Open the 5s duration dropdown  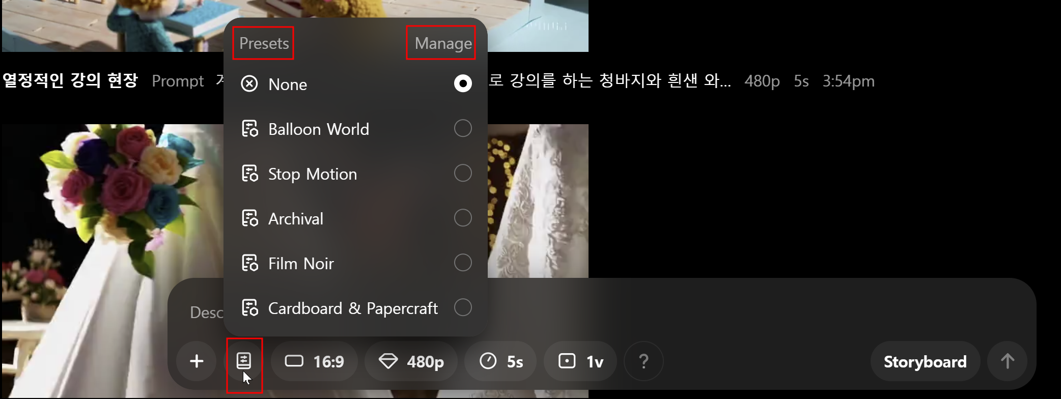tap(501, 361)
